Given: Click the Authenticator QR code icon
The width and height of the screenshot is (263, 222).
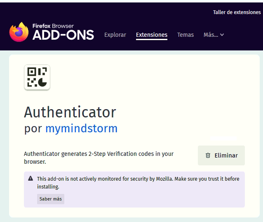Looking at the screenshot, I should [37, 77].
